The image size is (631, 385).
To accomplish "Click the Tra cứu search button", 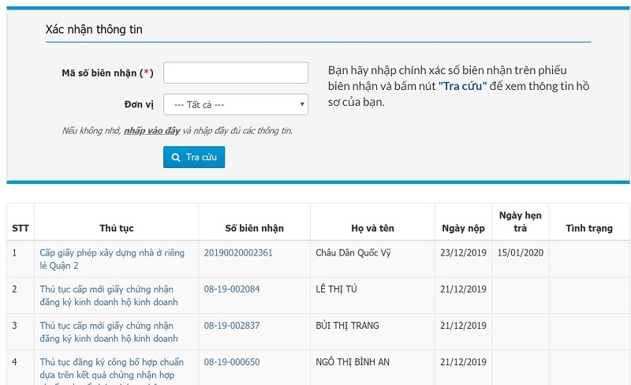I will 194,157.
